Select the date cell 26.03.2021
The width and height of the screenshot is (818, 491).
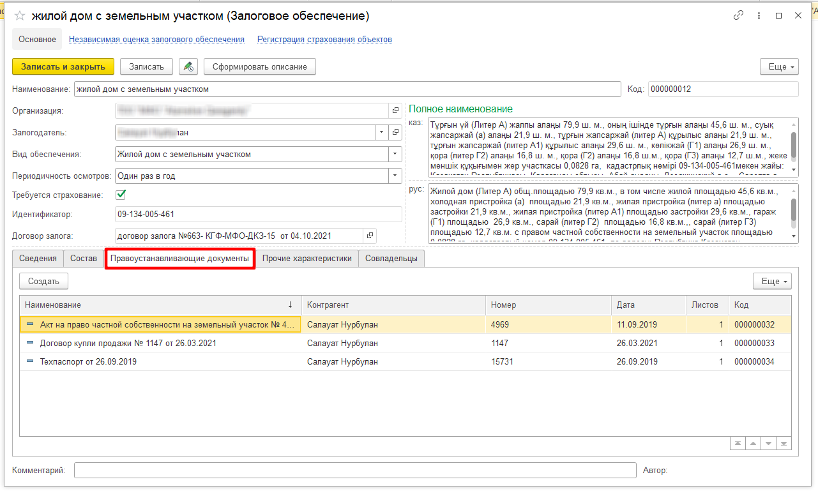tap(648, 343)
